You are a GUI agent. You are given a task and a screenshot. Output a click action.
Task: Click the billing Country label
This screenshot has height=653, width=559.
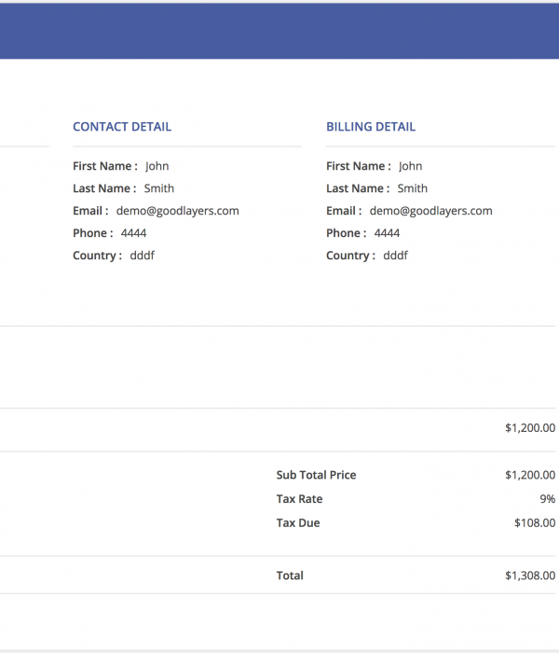[x=350, y=256]
